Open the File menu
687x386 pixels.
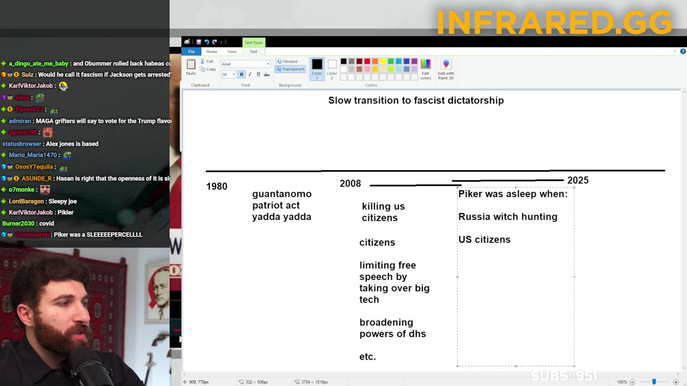point(192,51)
